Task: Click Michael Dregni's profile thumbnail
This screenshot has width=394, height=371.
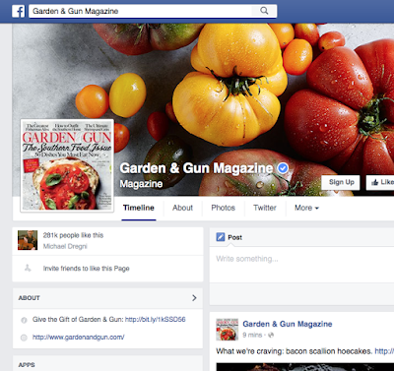Action: coord(28,240)
